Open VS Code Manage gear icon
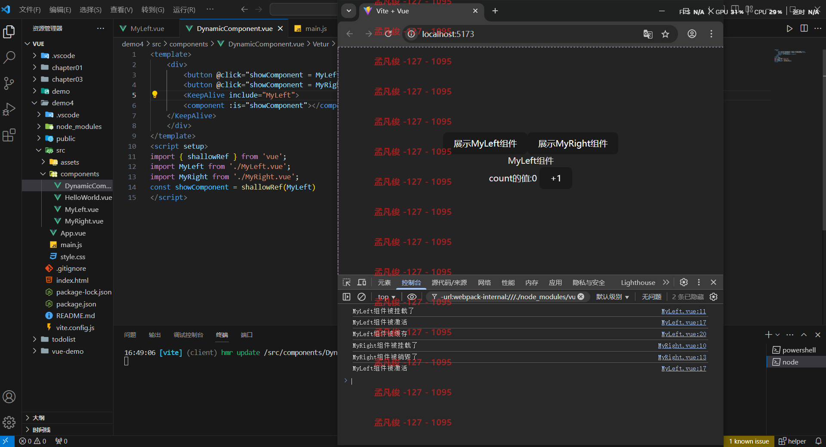Viewport: 826px width, 447px height. [x=9, y=423]
